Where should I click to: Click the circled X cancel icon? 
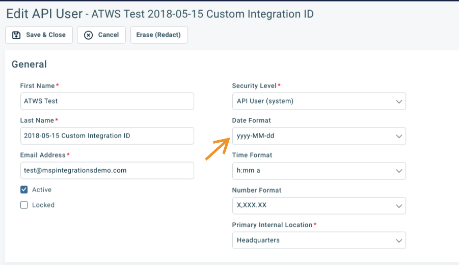(88, 35)
